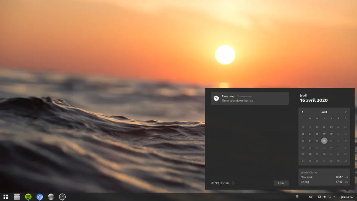Launch Spotify from the taskbar

[x=28, y=197]
